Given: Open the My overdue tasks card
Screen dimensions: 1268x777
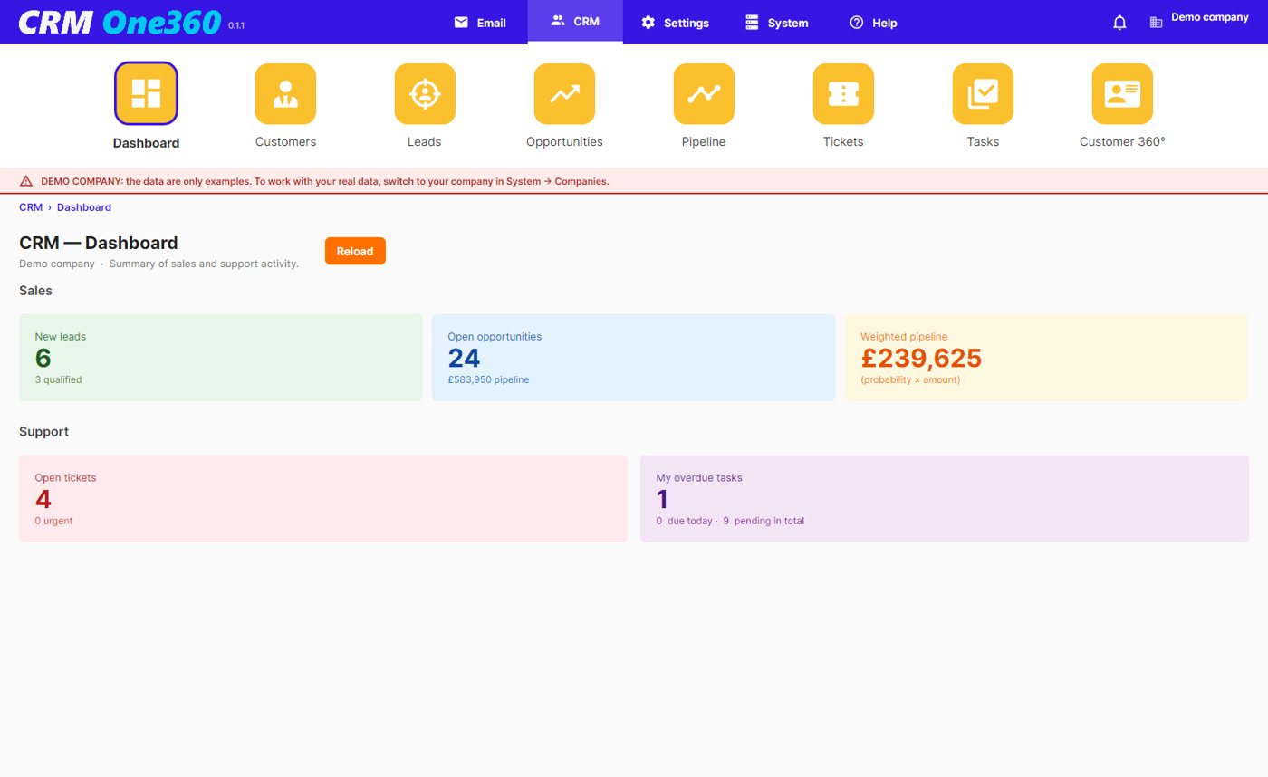Looking at the screenshot, I should (945, 499).
